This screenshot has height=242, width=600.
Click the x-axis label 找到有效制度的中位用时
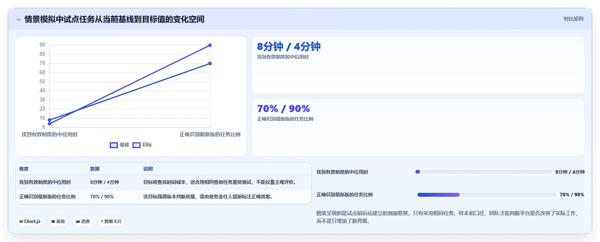[x=49, y=134]
